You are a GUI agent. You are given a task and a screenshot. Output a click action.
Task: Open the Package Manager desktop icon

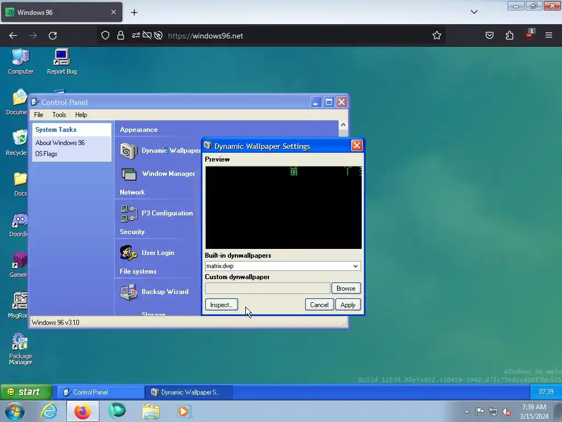click(x=20, y=348)
